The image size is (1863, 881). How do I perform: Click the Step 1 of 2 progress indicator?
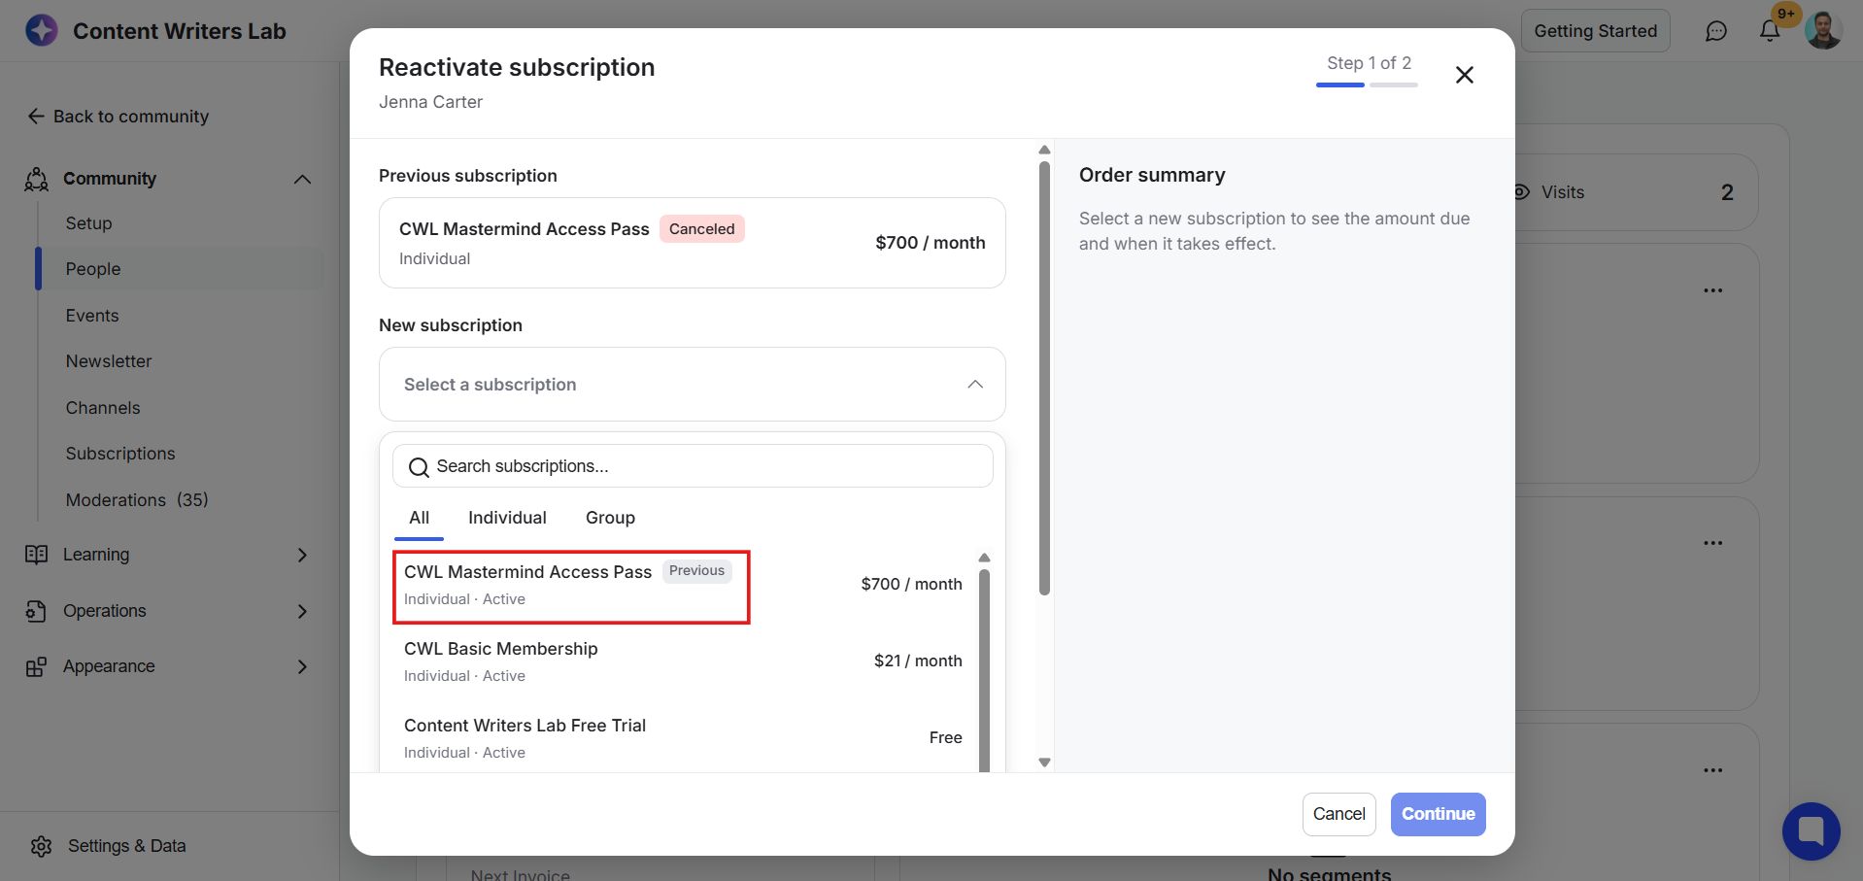[1368, 71]
